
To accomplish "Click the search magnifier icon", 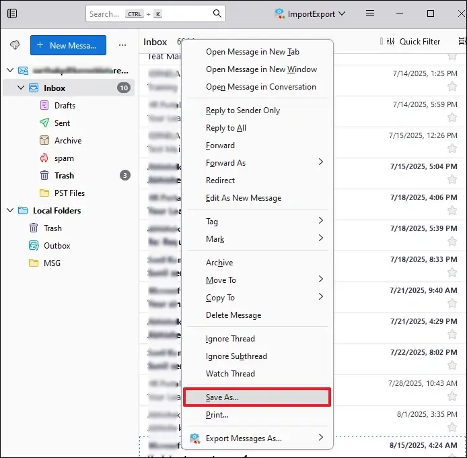I will tap(217, 13).
